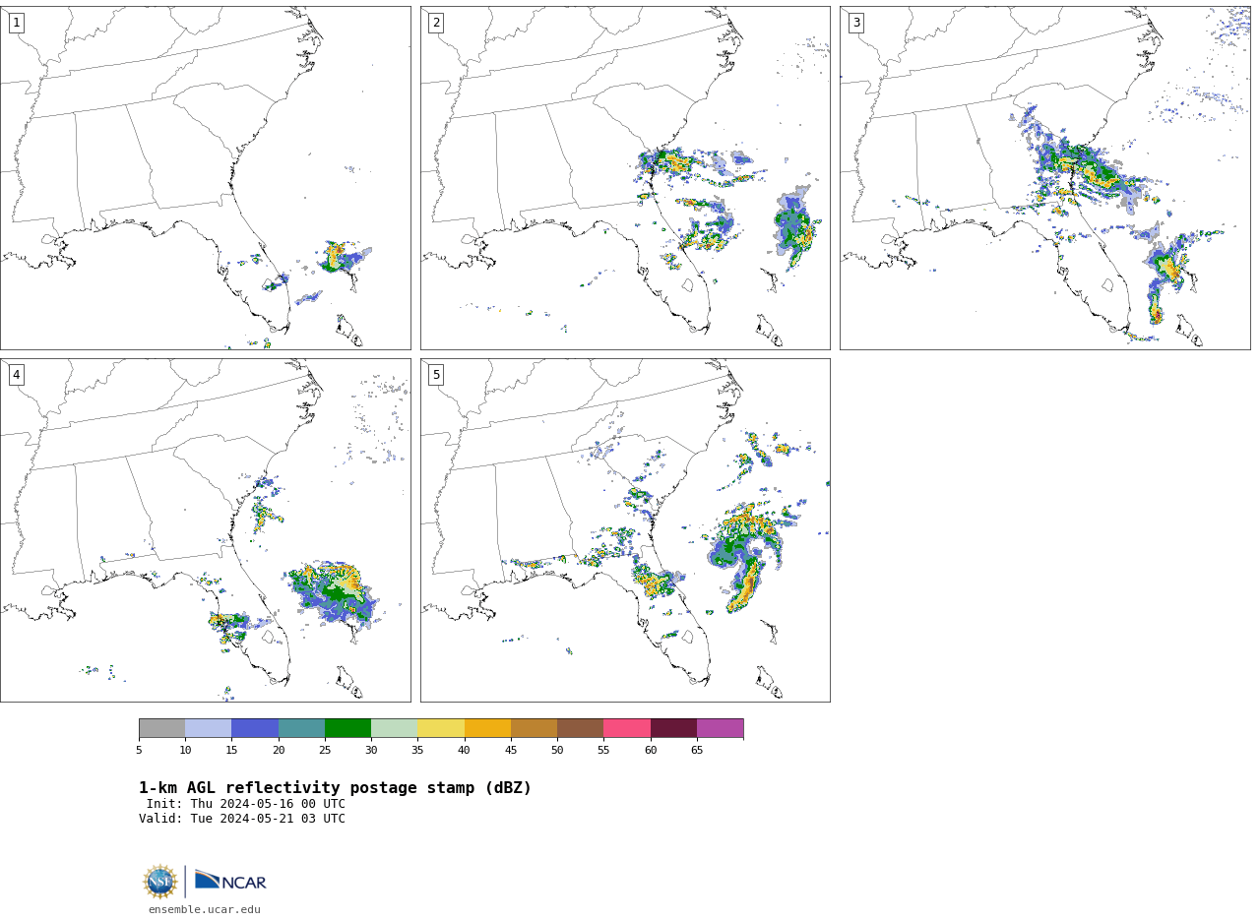Click the colorbar tick label 35
This screenshot has width=1260, height=921.
[417, 751]
